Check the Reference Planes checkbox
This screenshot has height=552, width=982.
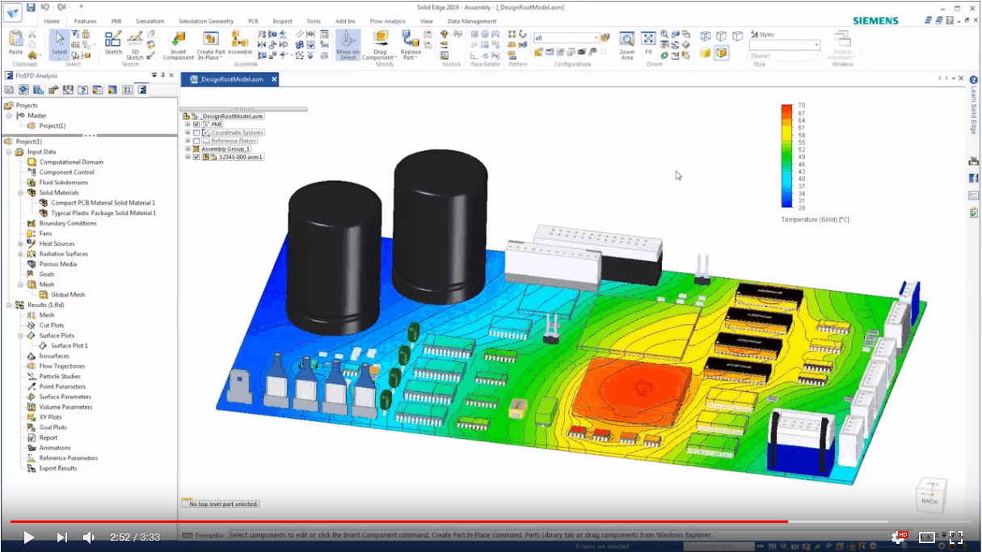click(x=196, y=141)
